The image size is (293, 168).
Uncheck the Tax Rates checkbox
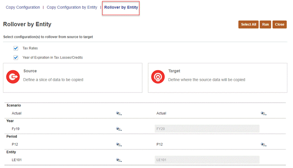(16, 48)
